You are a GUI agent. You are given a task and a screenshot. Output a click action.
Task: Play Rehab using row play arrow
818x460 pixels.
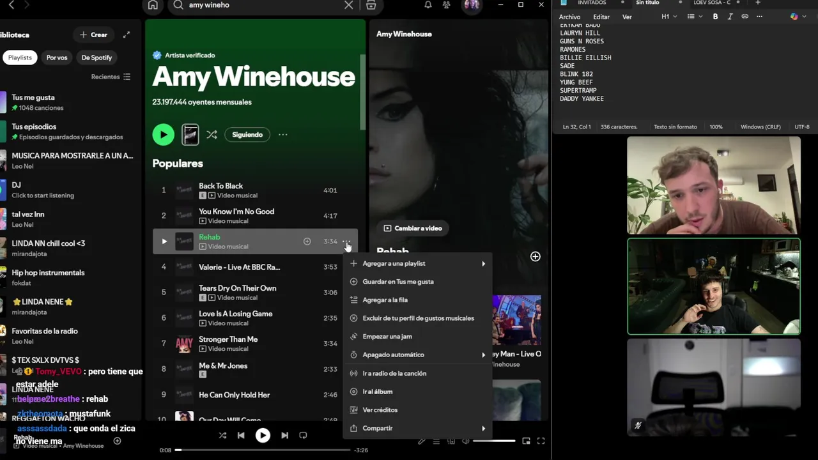coord(164,241)
